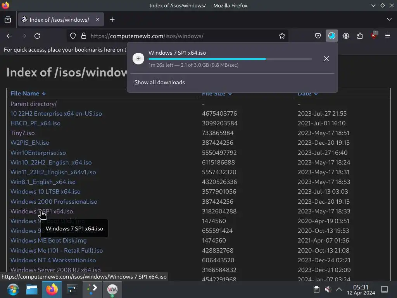
Task: Click the uBlock Origin extension icon
Action: 374,35
